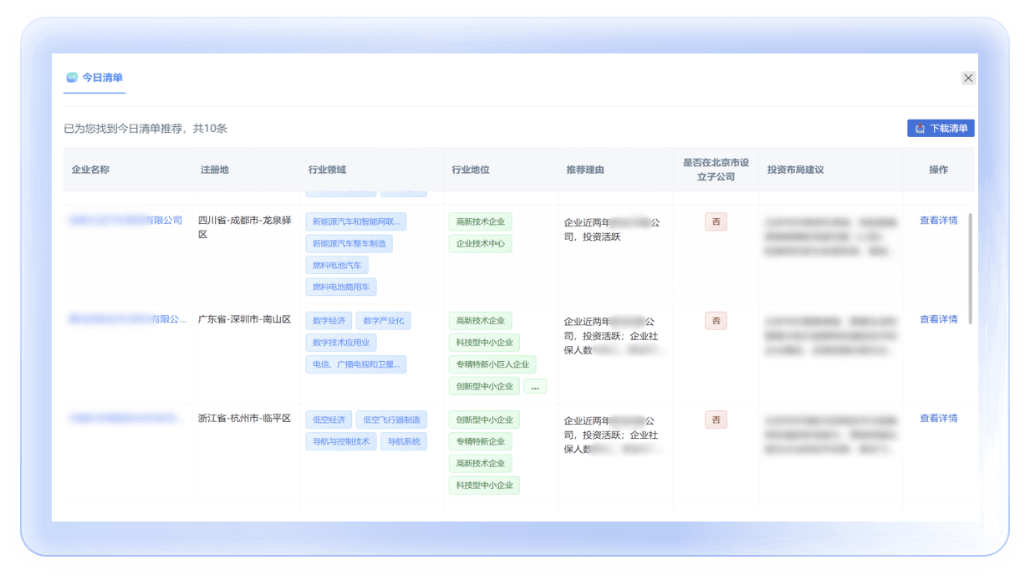Click the table's vertical scrollbar
This screenshot has height=580, width=1030.
pyautogui.click(x=970, y=267)
